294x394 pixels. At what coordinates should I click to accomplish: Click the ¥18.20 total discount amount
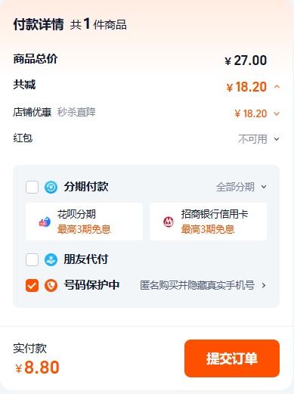point(246,87)
